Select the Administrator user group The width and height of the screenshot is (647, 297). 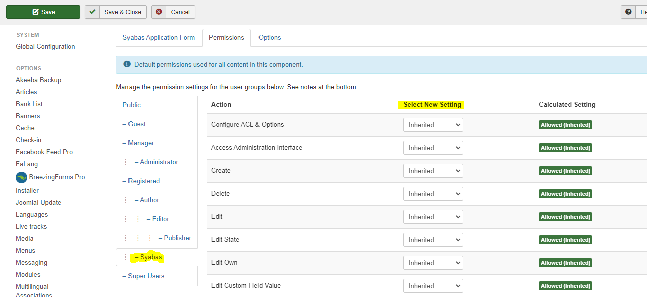coord(156,162)
